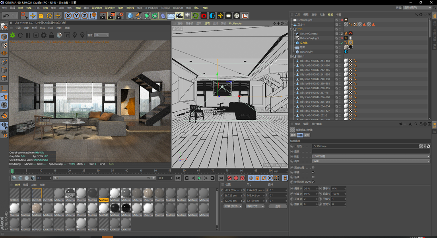437x238 pixels.
Task: Jump to the animation end frame
Action: tap(221, 178)
